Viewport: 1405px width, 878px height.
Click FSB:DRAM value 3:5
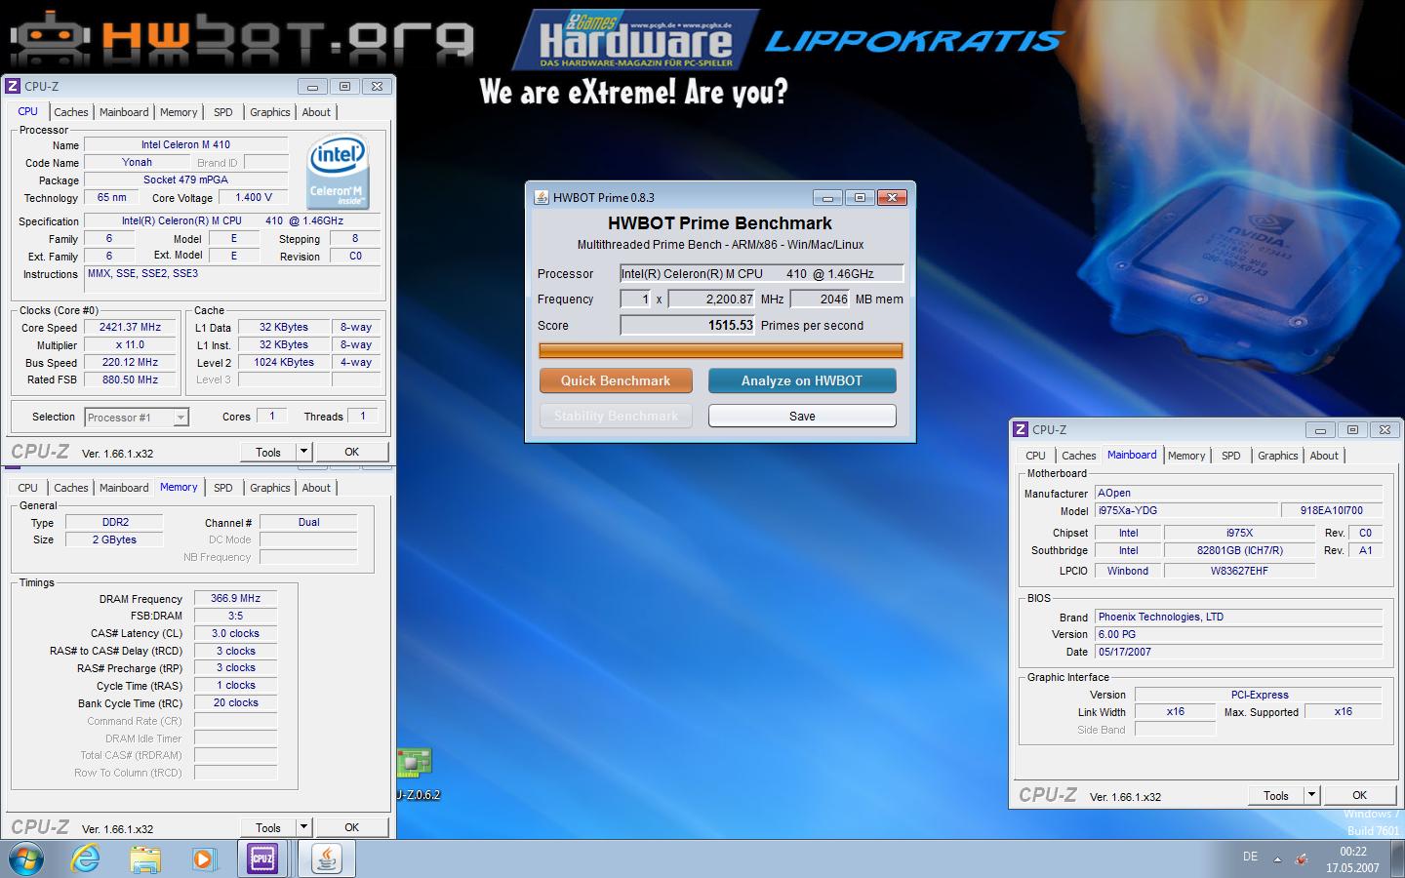(x=235, y=616)
